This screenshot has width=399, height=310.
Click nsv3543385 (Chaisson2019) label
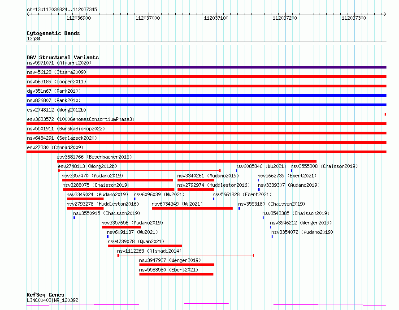point(296,213)
